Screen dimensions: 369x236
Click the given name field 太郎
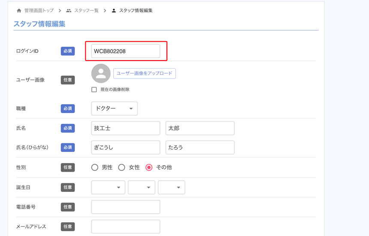200,128
